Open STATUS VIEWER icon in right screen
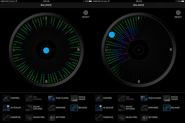Image resolution: width=185 pixels, height=123 pixels. tap(167, 98)
